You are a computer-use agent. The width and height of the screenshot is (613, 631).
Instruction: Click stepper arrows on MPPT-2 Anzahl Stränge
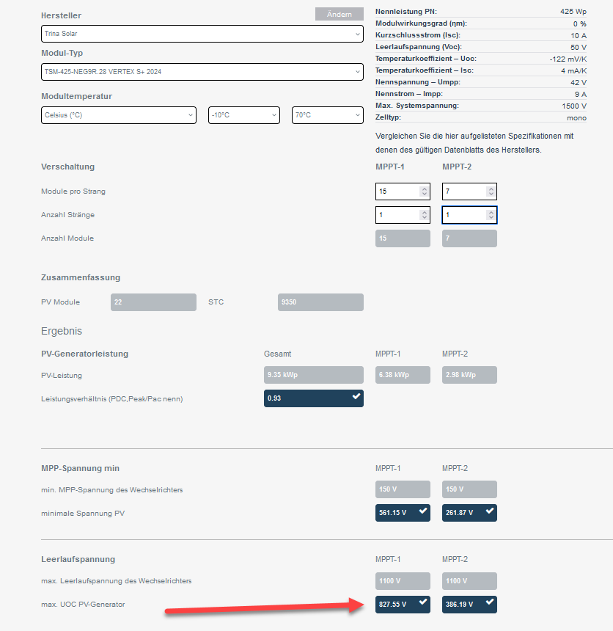(x=490, y=215)
